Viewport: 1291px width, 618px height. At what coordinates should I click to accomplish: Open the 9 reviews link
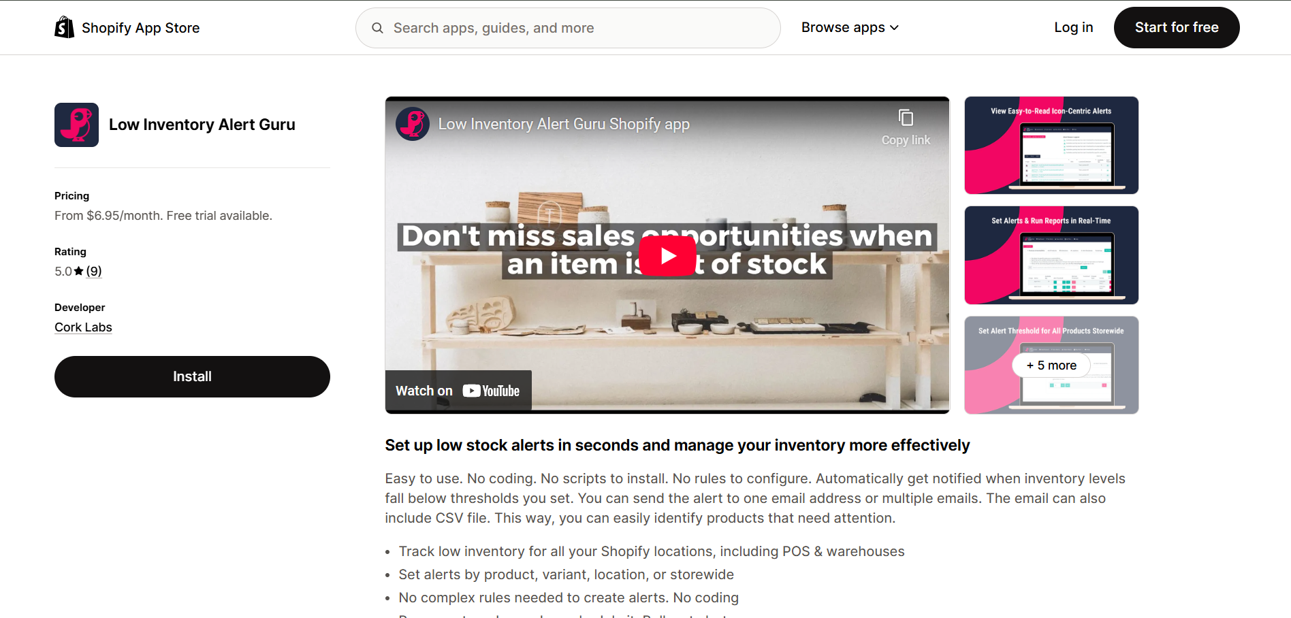[94, 271]
